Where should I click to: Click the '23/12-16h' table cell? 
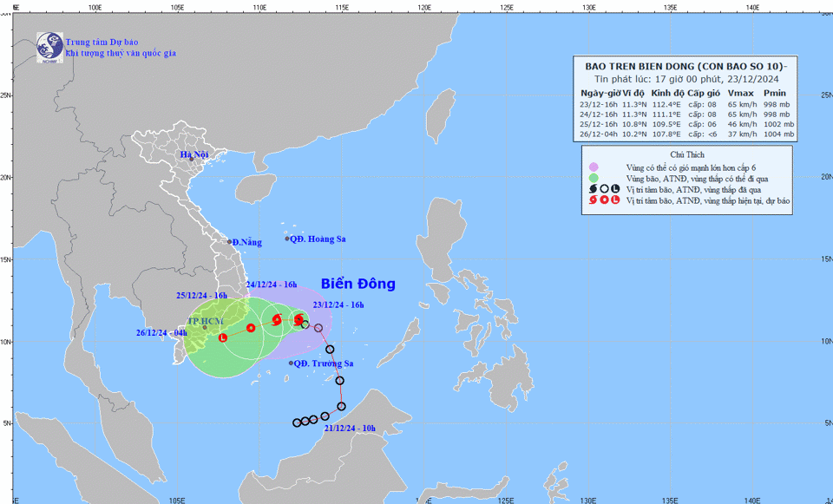pos(600,105)
